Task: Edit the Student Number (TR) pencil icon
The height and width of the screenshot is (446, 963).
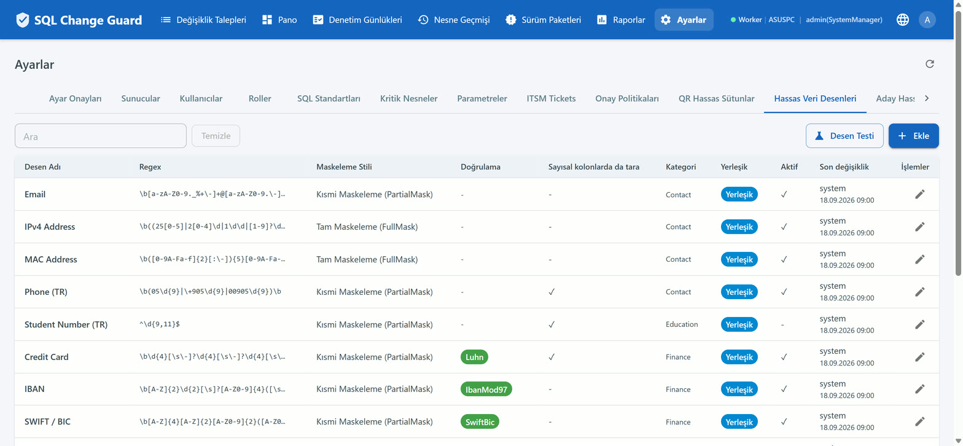Action: click(919, 324)
